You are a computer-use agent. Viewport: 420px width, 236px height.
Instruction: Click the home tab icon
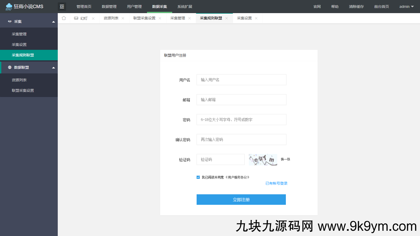tap(64, 18)
